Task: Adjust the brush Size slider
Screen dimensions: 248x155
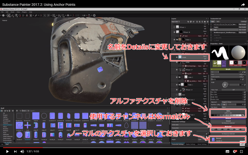Action: [x=226, y=72]
